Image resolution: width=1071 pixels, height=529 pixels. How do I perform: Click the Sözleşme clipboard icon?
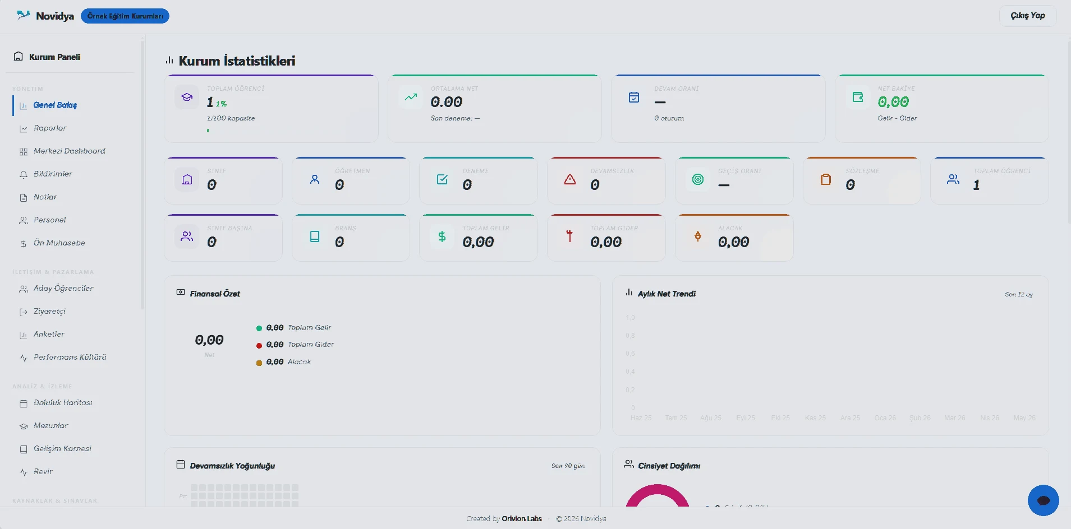click(x=826, y=179)
